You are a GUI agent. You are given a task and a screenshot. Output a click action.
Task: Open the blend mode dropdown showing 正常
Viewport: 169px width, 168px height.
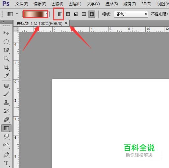(x=131, y=14)
